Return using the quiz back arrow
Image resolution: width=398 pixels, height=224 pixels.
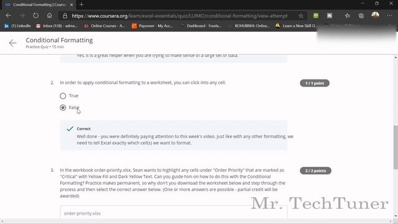12,43
